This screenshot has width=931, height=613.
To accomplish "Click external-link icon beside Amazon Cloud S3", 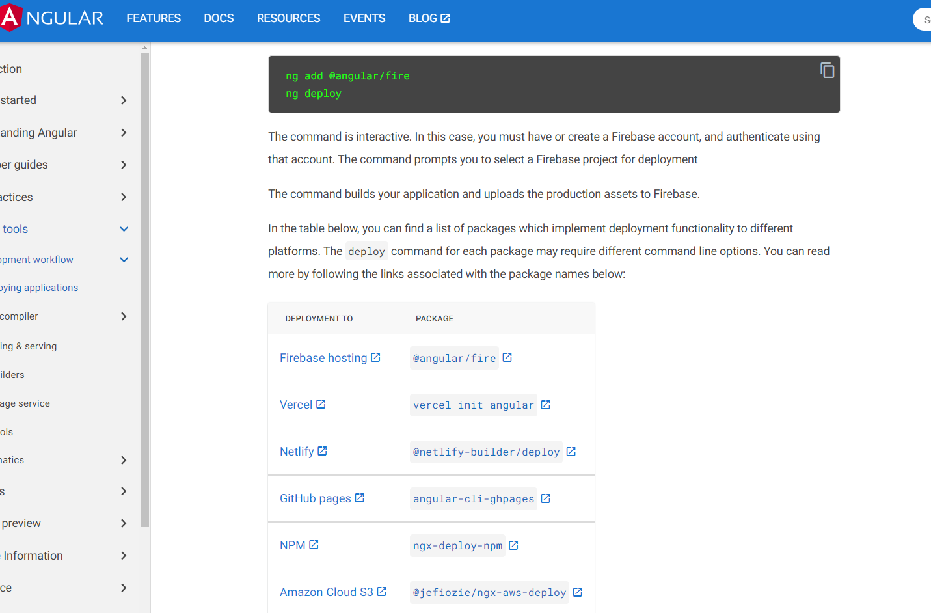I will [x=382, y=592].
